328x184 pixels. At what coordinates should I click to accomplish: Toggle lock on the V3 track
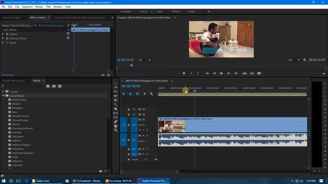pyautogui.click(x=129, y=109)
